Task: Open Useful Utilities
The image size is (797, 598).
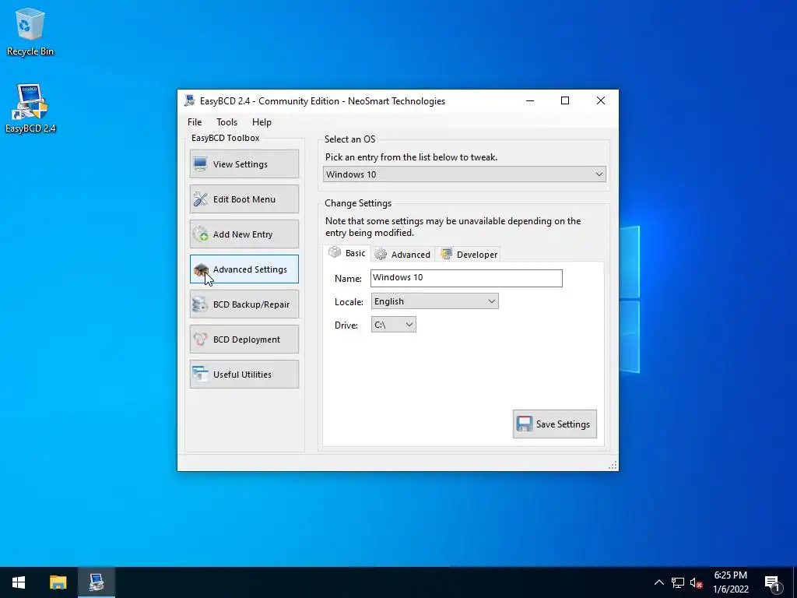Action: click(x=244, y=375)
